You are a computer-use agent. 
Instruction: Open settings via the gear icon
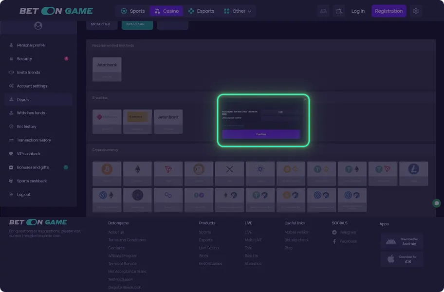coord(415,11)
